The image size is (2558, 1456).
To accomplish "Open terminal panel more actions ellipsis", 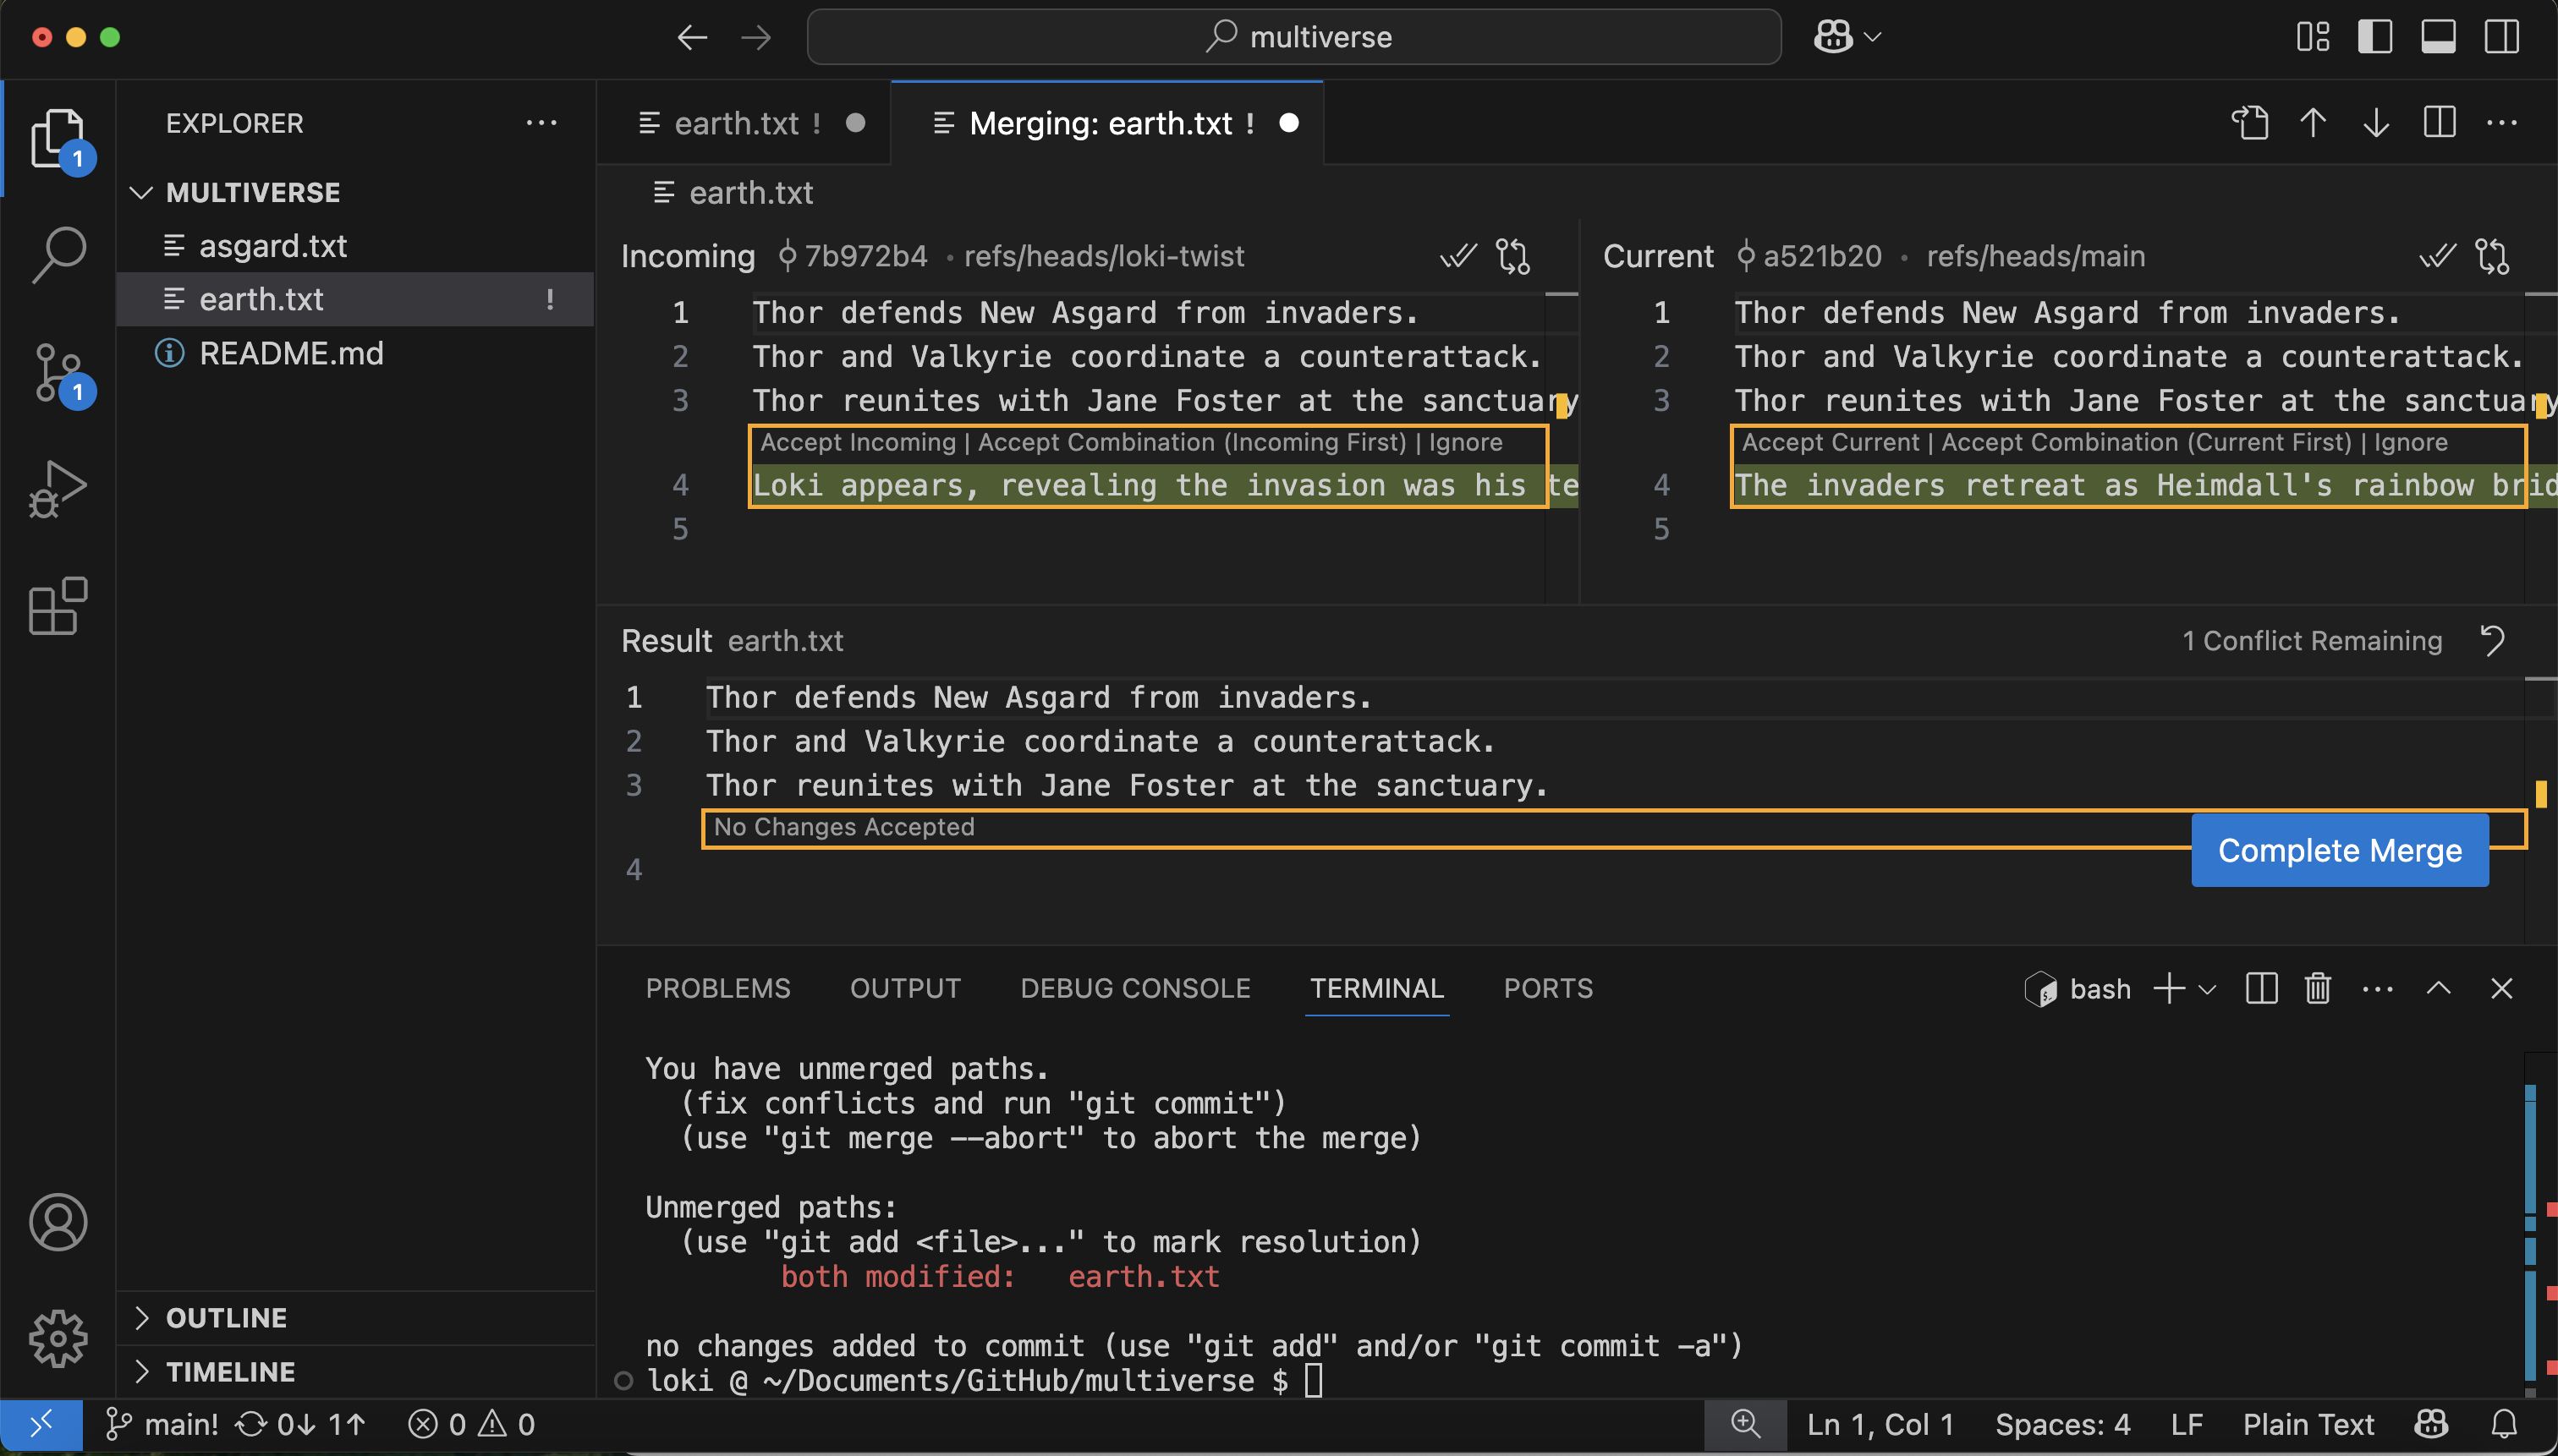I will point(2377,989).
